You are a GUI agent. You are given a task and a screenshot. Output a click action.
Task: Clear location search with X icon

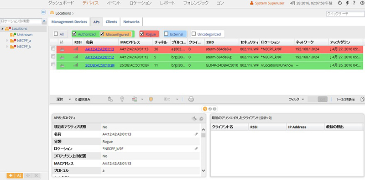(44, 21)
